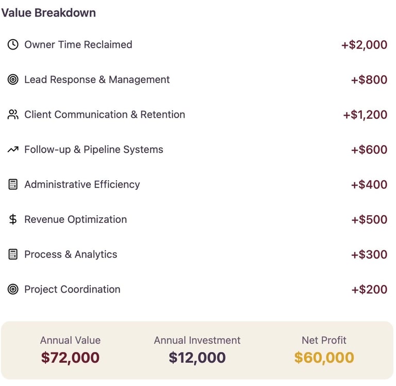The width and height of the screenshot is (396, 386).
Task: Click the Follow-up & Pipeline Systems label
Action: (94, 150)
